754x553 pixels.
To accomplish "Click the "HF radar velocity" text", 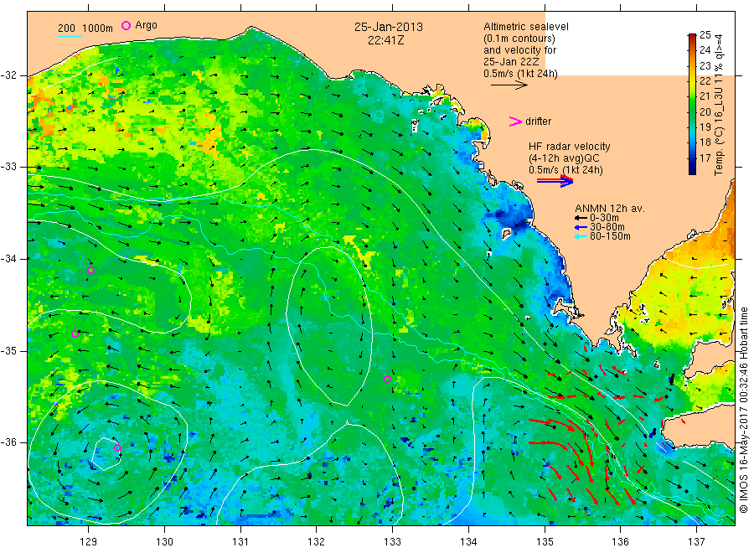I will pyautogui.click(x=570, y=146).
